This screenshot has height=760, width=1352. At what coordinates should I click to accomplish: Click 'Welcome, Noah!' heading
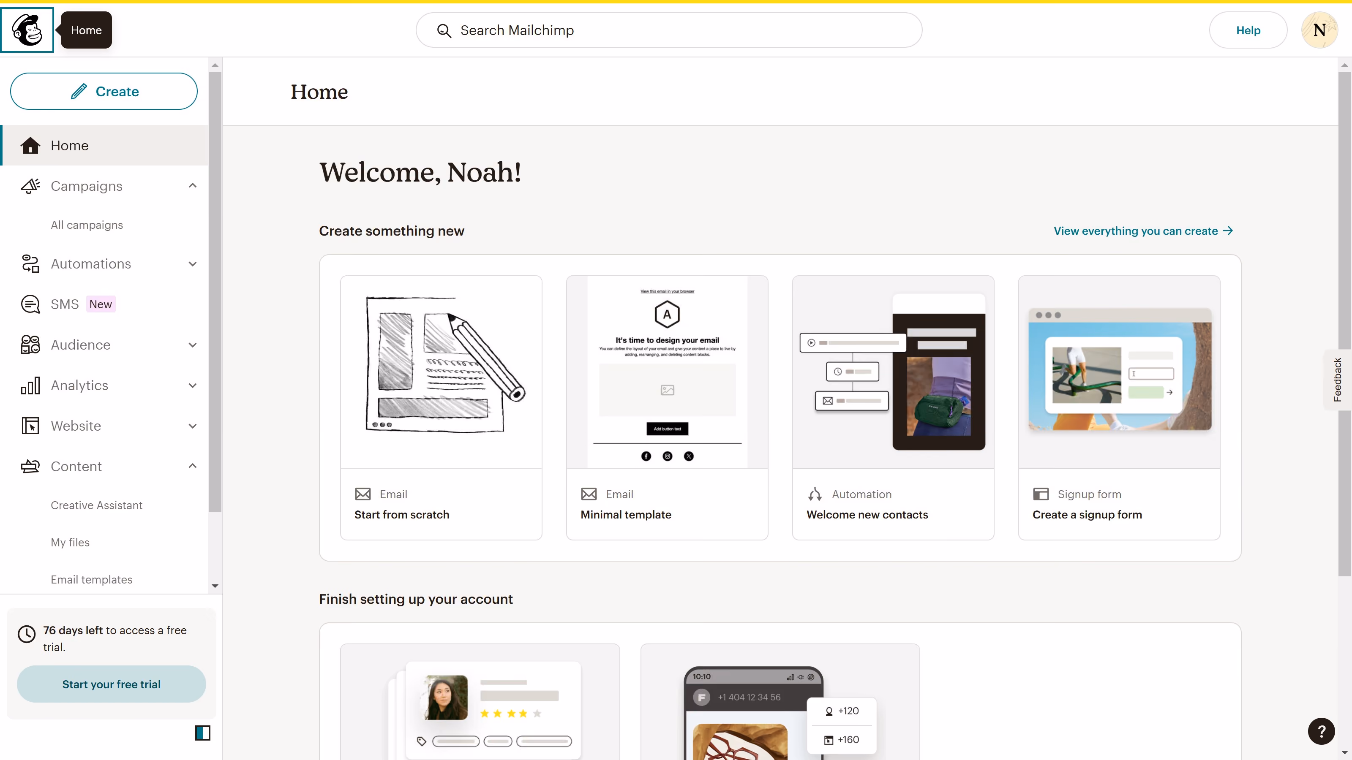420,172
